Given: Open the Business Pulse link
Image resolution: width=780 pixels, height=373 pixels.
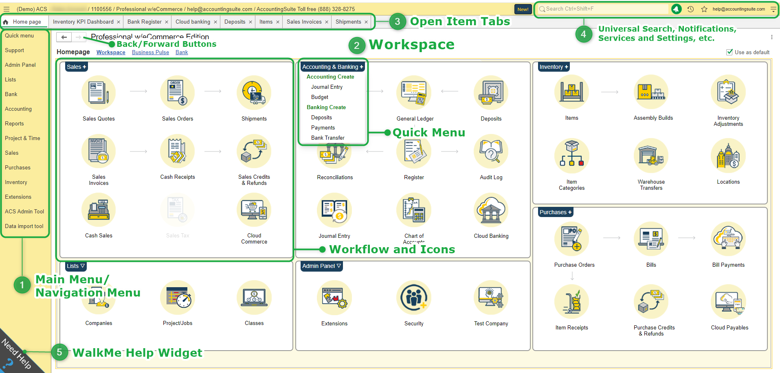Looking at the screenshot, I should point(150,53).
